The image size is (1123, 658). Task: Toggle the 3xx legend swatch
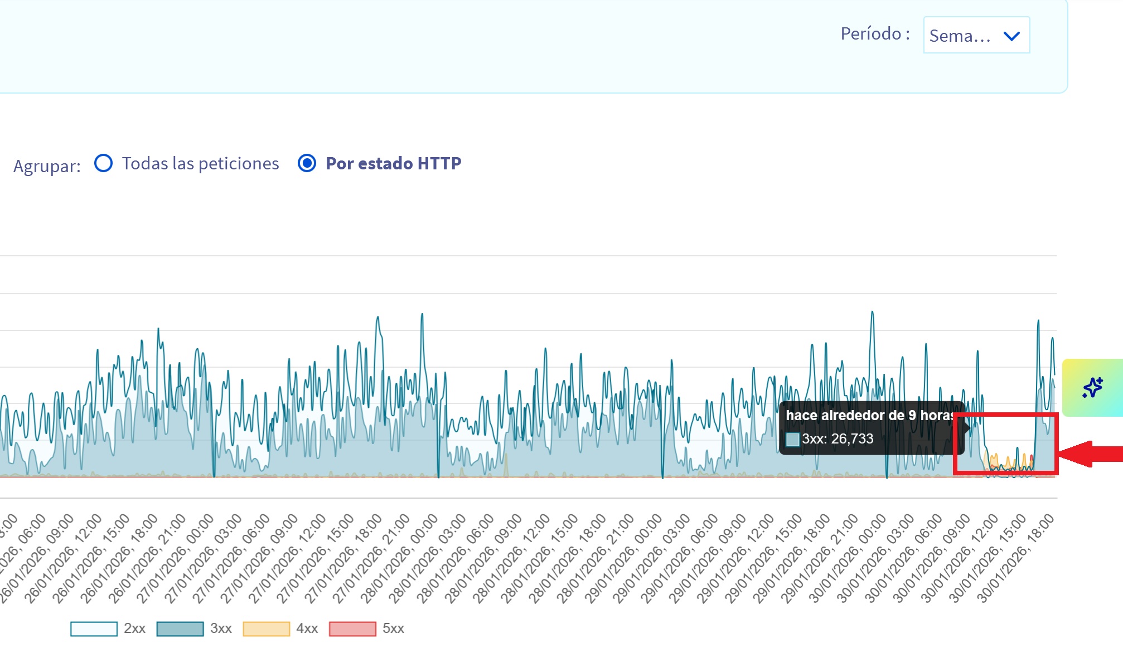[180, 628]
